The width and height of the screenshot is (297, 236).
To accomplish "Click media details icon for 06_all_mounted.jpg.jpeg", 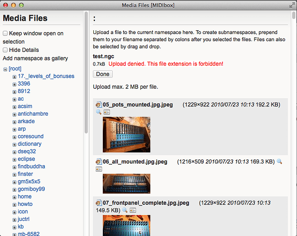I will click(x=99, y=169).
